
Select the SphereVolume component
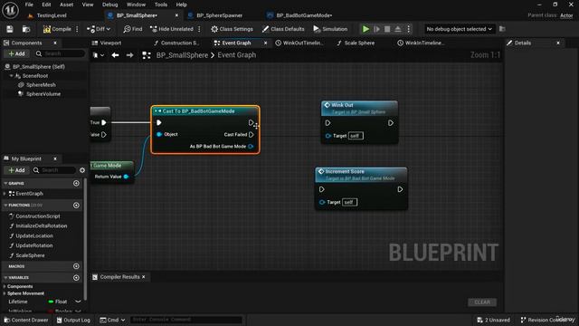pyautogui.click(x=43, y=94)
